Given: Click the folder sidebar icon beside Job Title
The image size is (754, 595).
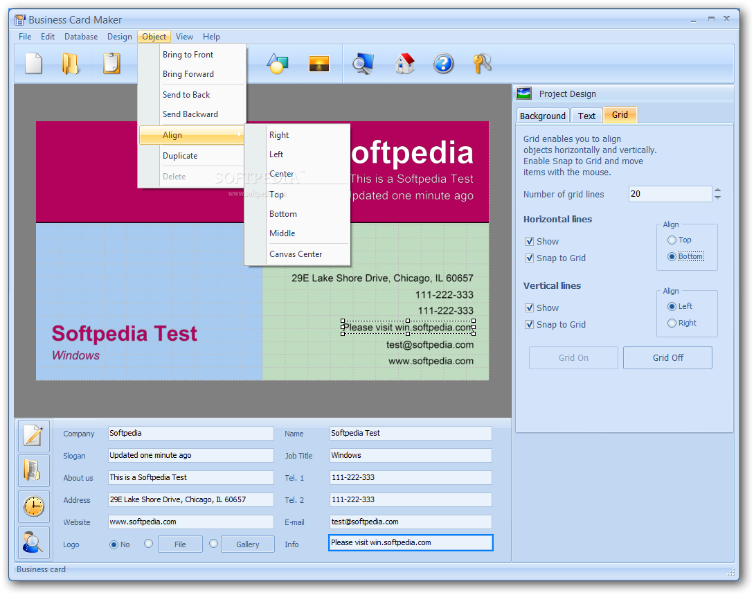Looking at the screenshot, I should [34, 470].
